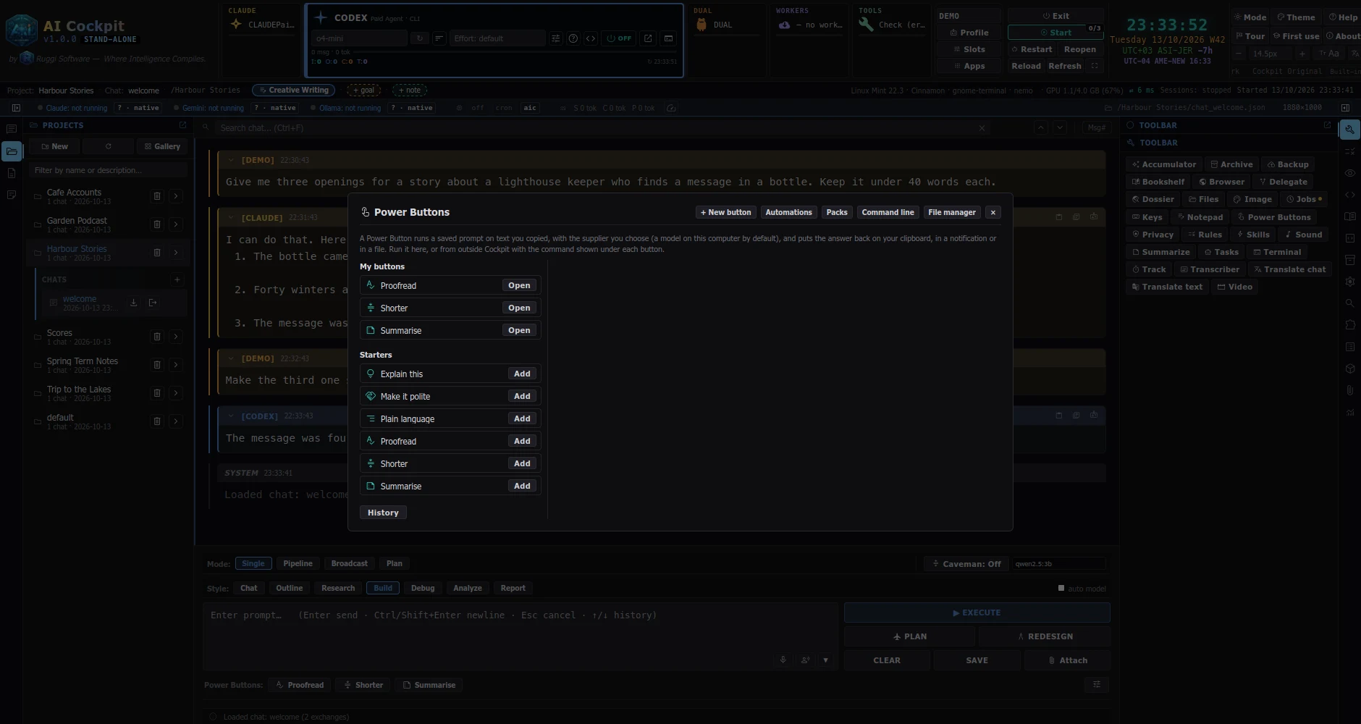The width and height of the screenshot is (1361, 724).
Task: Open the Effort: default dropdown
Action: [497, 38]
